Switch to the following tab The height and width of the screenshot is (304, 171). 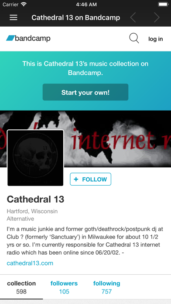click(107, 287)
